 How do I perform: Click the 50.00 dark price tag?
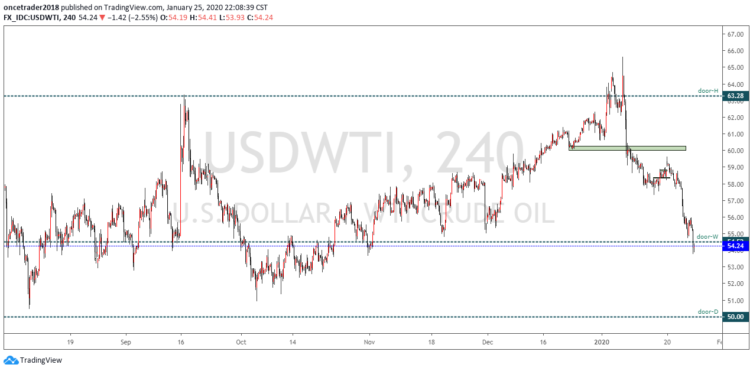(x=736, y=317)
